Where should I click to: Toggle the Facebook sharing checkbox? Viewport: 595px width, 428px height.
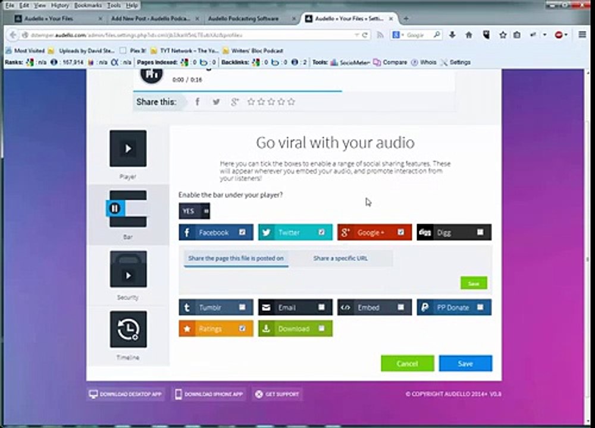(242, 232)
